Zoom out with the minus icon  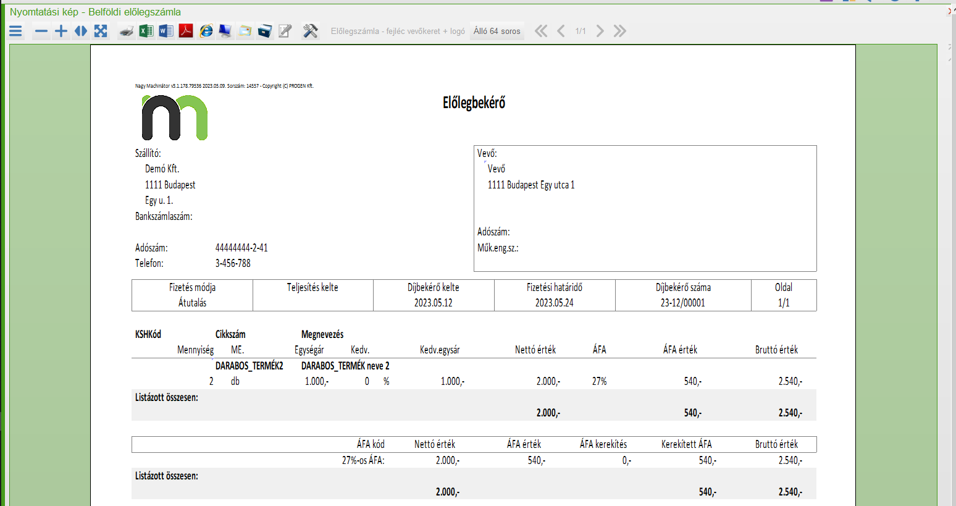tap(41, 31)
